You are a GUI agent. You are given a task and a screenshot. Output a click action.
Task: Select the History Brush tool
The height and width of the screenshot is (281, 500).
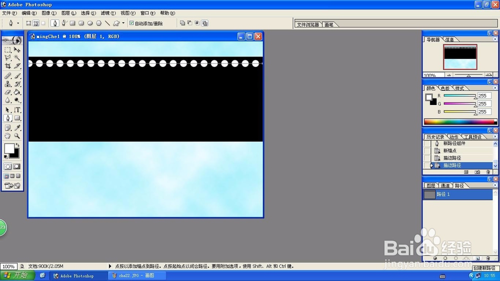tap(17, 84)
